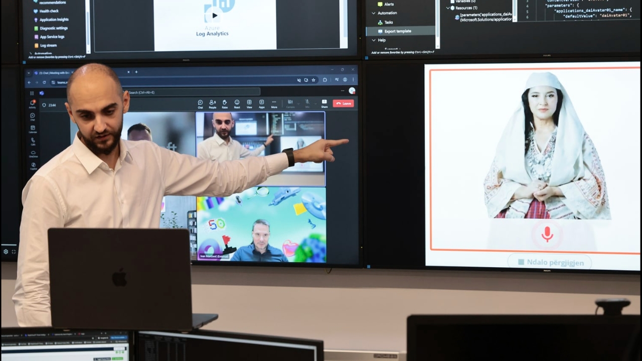Open Diagnostic settings in the Azure sidebar
Screen dimensions: 642x361
pyautogui.click(x=54, y=28)
